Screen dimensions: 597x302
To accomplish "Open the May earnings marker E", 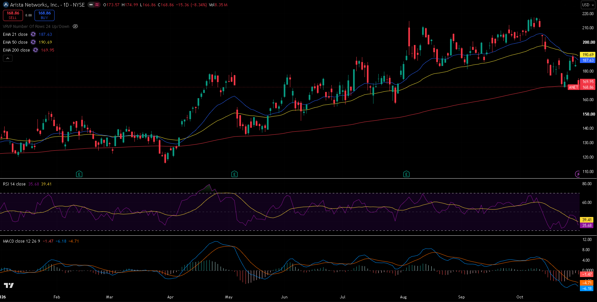I will [234, 174].
